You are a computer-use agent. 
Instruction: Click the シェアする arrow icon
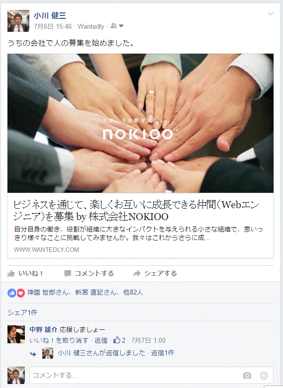[x=137, y=273]
